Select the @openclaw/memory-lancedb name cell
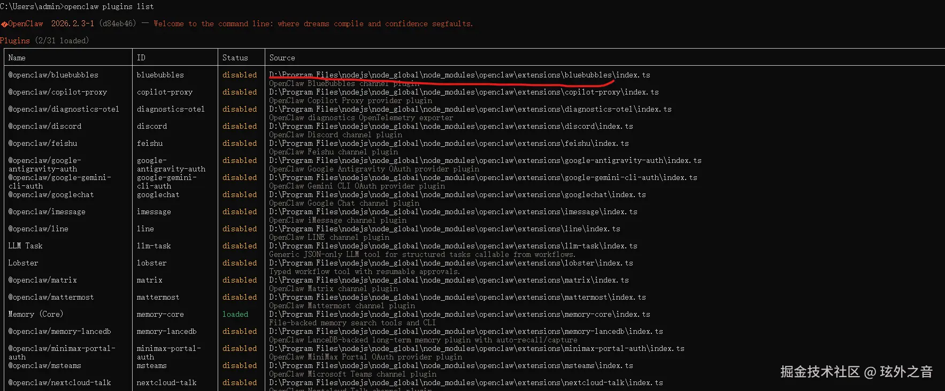 [60, 331]
